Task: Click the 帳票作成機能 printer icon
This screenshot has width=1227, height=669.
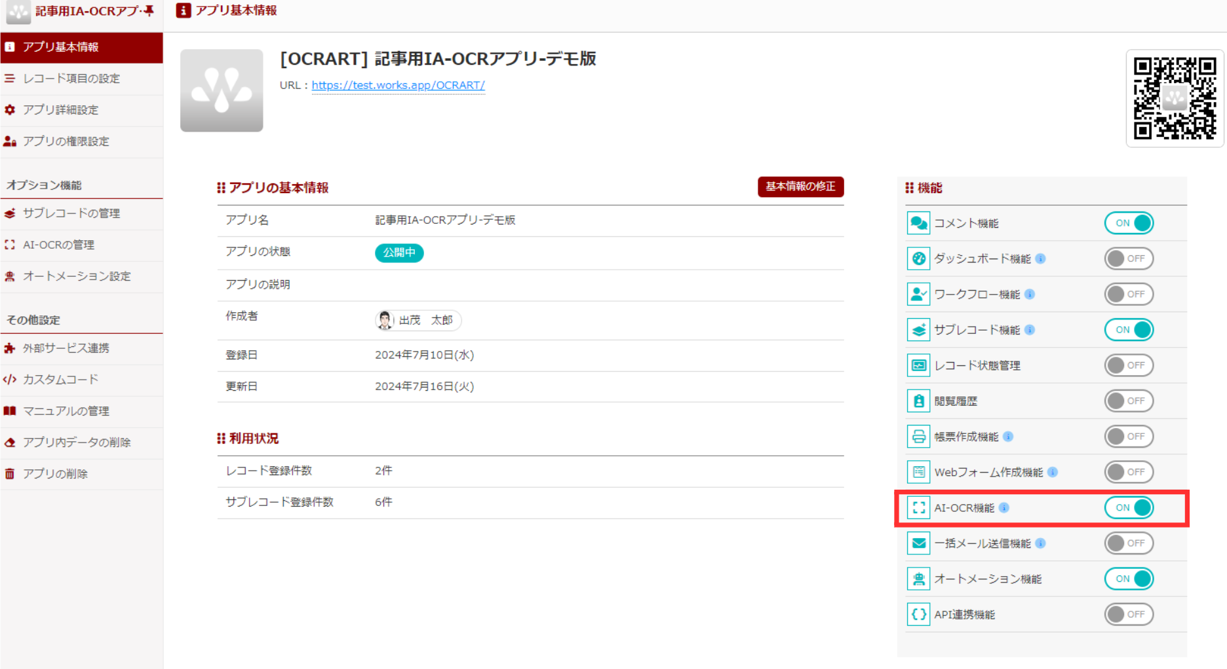Action: point(918,437)
